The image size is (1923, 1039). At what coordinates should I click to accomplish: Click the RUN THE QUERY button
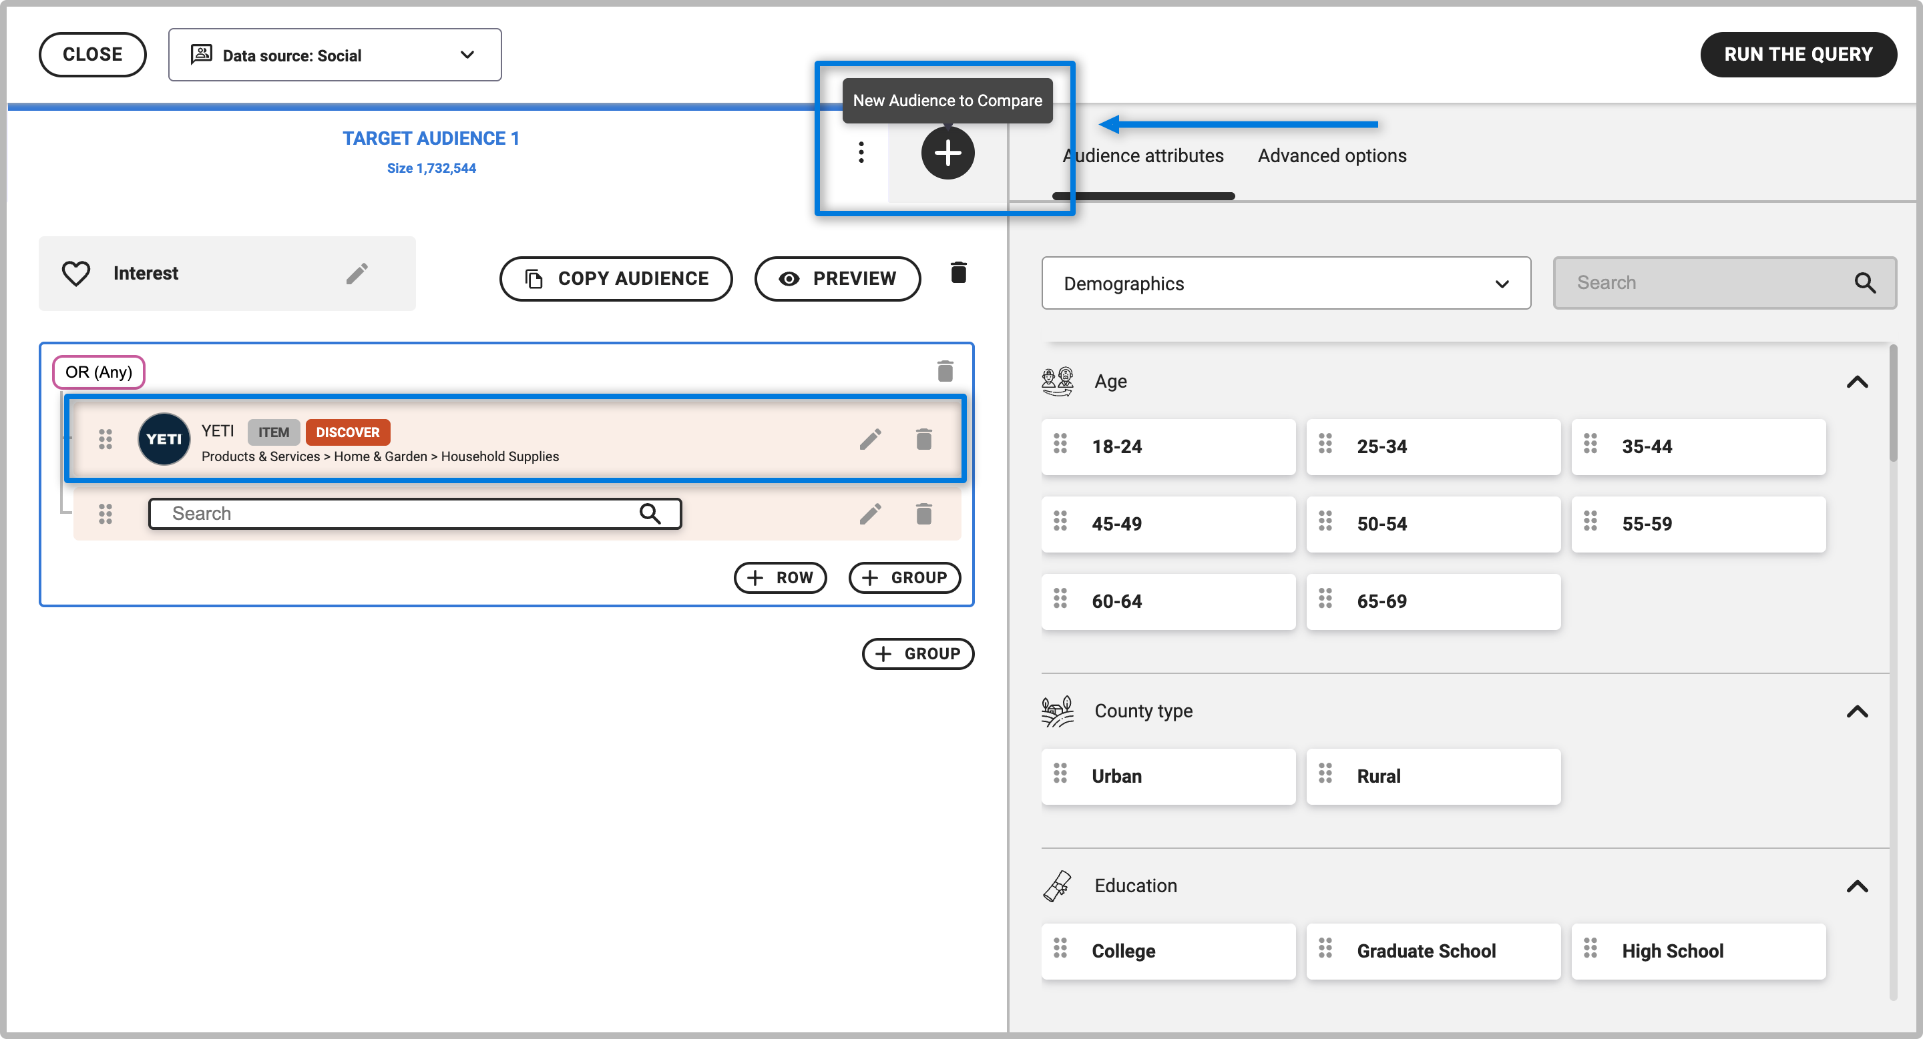(x=1797, y=55)
